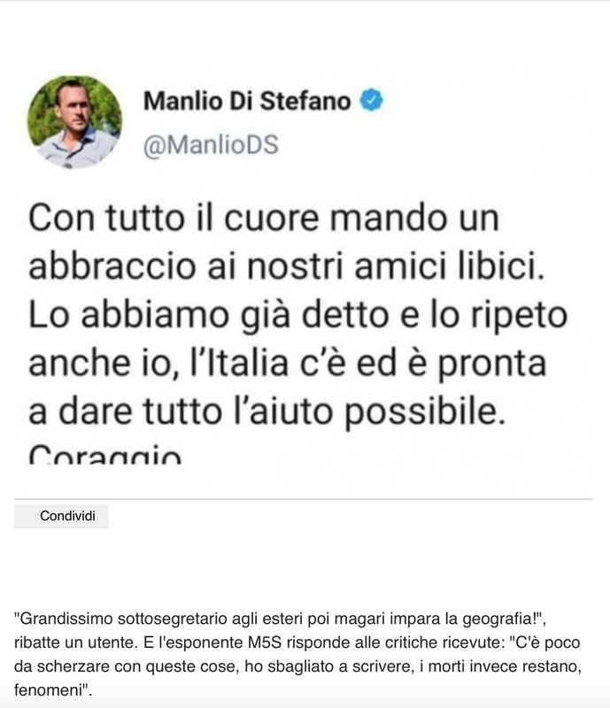The height and width of the screenshot is (708, 610).
Task: Click the line 'a dare tutto l'aiuto possibile.'
Action: (266, 412)
